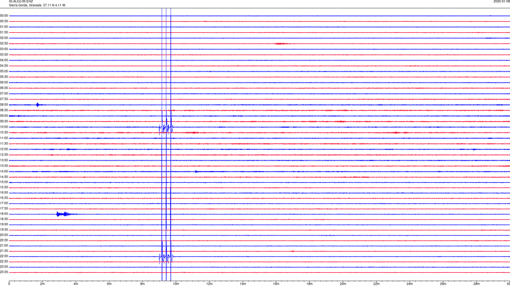Screen dimensions: 510x286
Task: Click the 4m tick on minute axis
Action: click(x=76, y=284)
